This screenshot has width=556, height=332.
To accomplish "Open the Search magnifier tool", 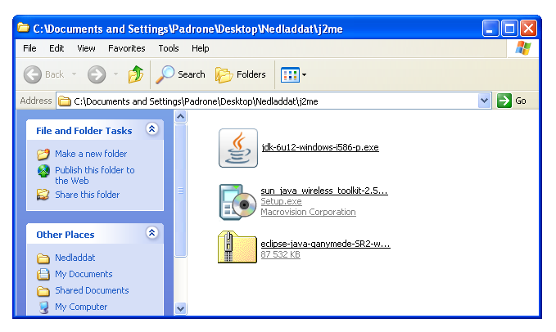I will point(165,74).
